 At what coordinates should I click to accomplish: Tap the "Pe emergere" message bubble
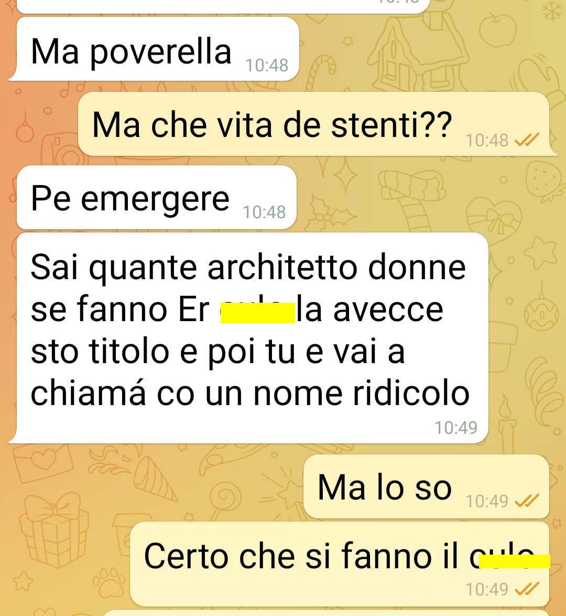156,197
